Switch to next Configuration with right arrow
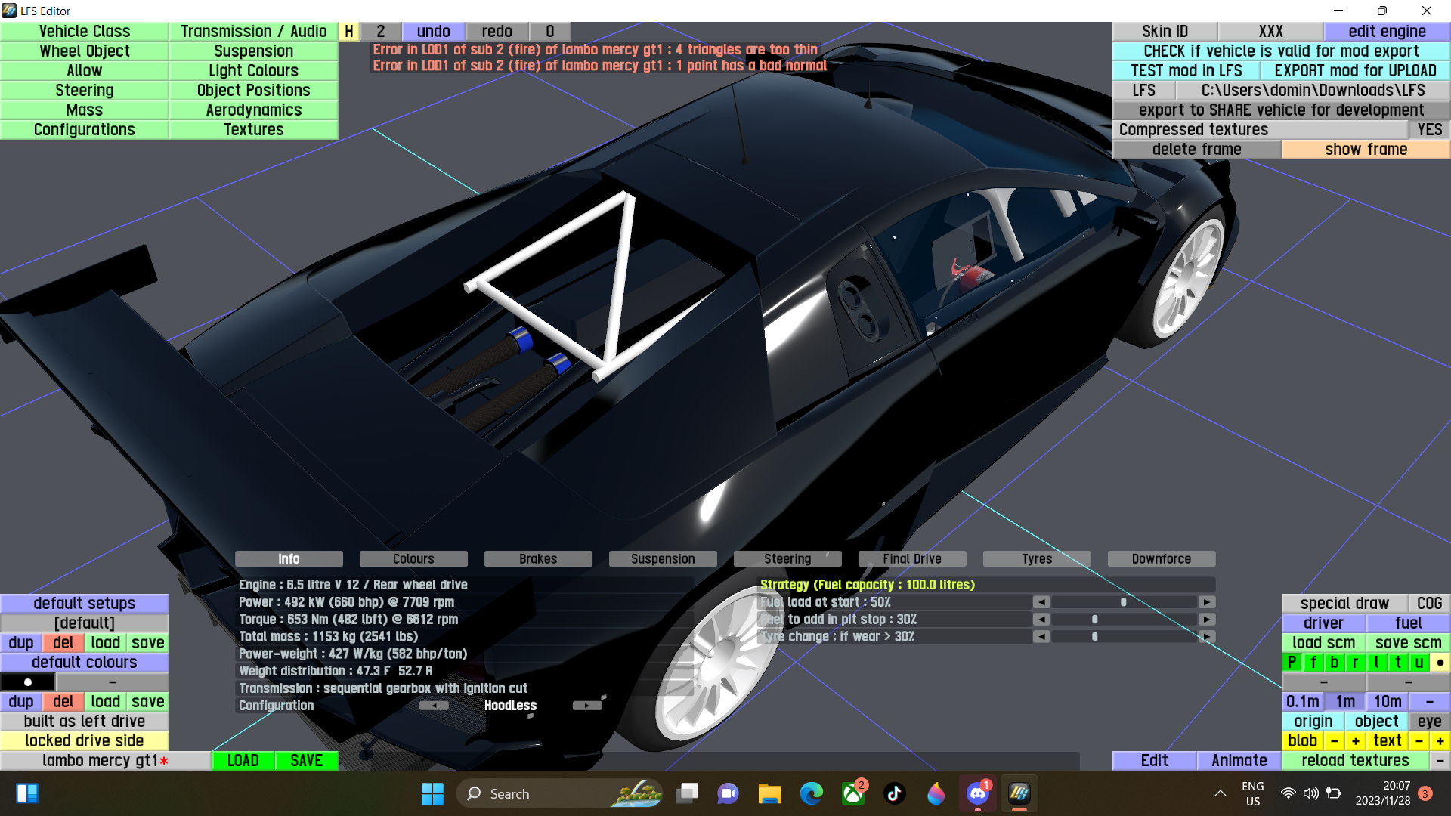1451x816 pixels. pyautogui.click(x=586, y=706)
